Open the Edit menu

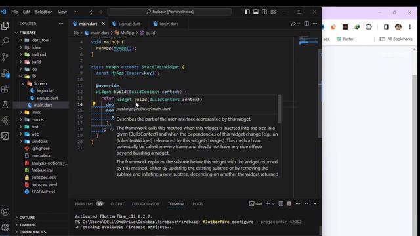click(x=26, y=12)
